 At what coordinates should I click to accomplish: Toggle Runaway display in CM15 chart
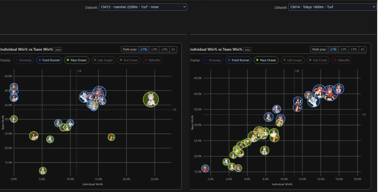[x=24, y=60]
